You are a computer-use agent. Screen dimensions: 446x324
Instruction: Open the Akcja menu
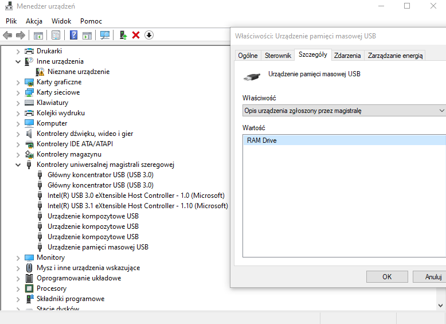point(34,21)
